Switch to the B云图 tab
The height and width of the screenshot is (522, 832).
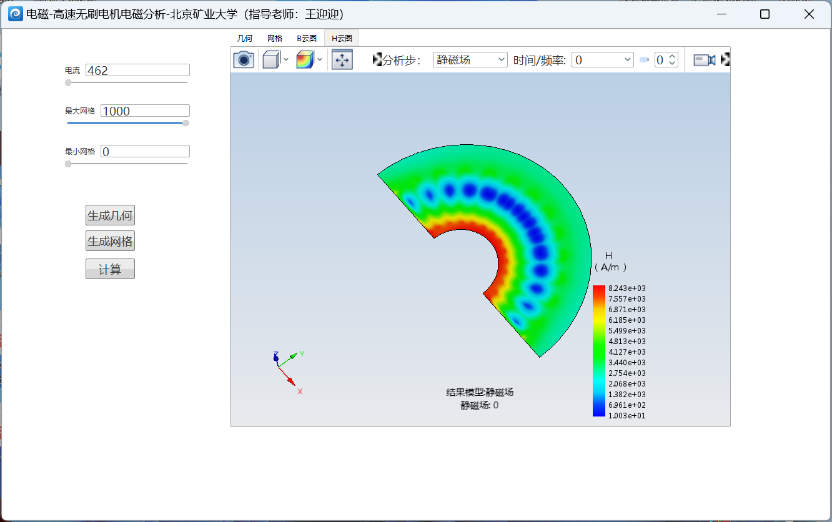coord(307,38)
